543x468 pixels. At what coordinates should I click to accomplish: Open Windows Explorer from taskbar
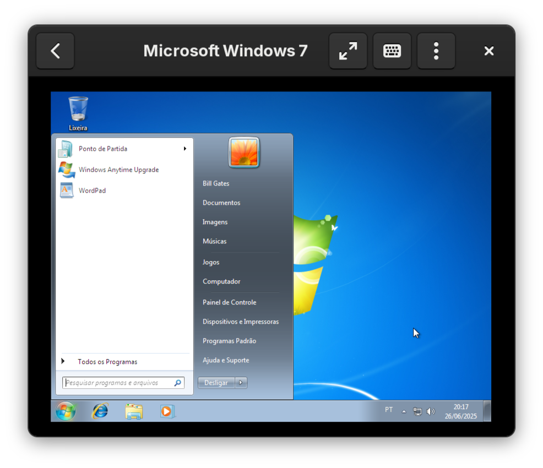134,411
